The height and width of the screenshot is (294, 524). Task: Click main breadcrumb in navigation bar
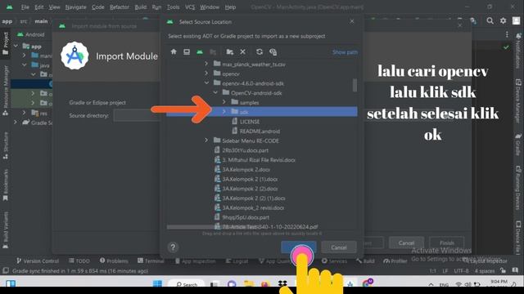(41, 21)
